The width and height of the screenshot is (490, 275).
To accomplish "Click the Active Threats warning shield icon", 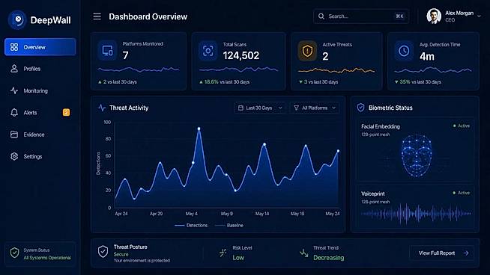I will click(x=307, y=51).
